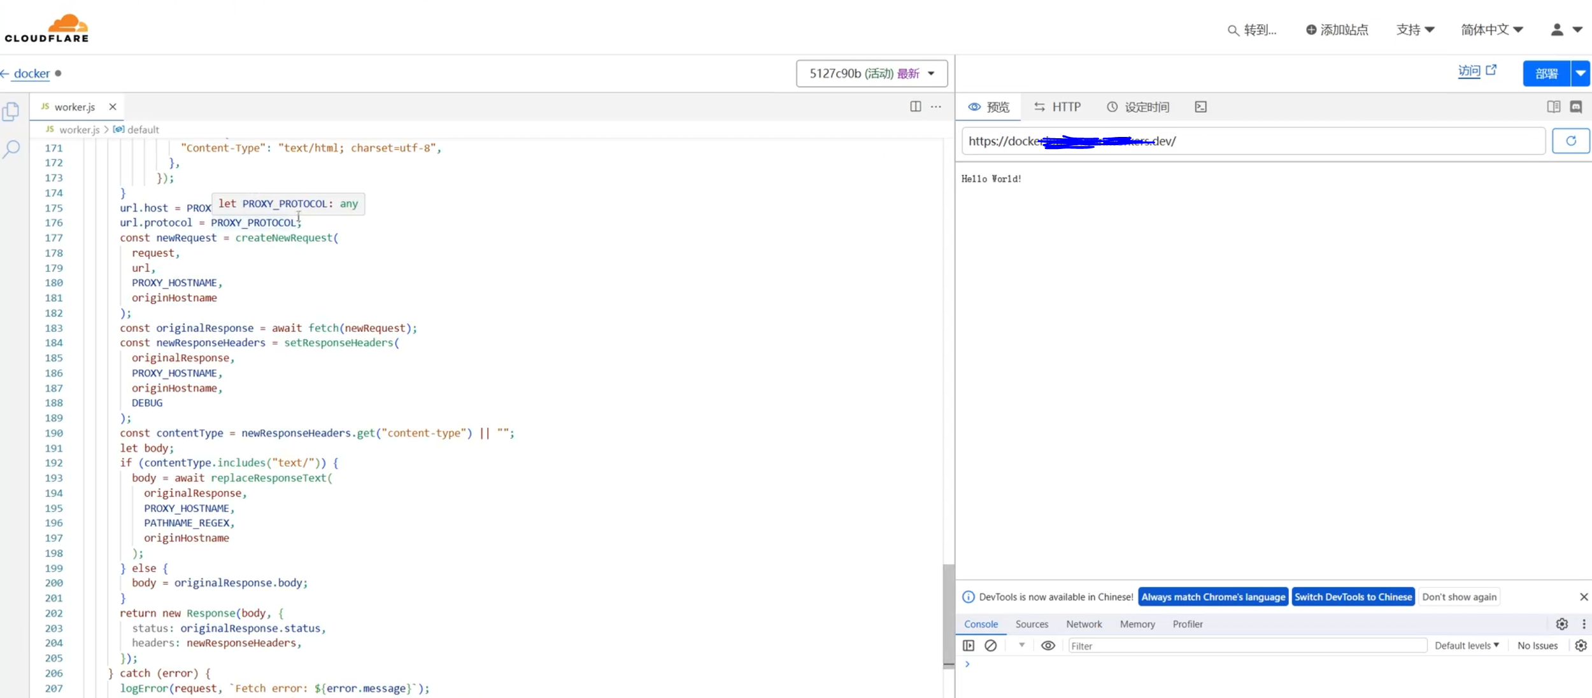The height and width of the screenshot is (698, 1592).
Task: Click Don't show again button
Action: click(x=1459, y=597)
